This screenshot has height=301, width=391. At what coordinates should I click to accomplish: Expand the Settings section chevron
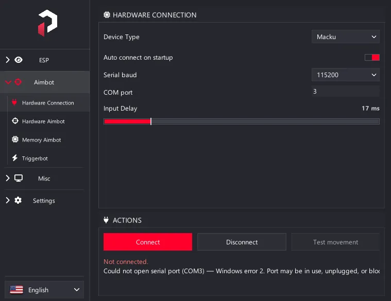[x=8, y=200]
